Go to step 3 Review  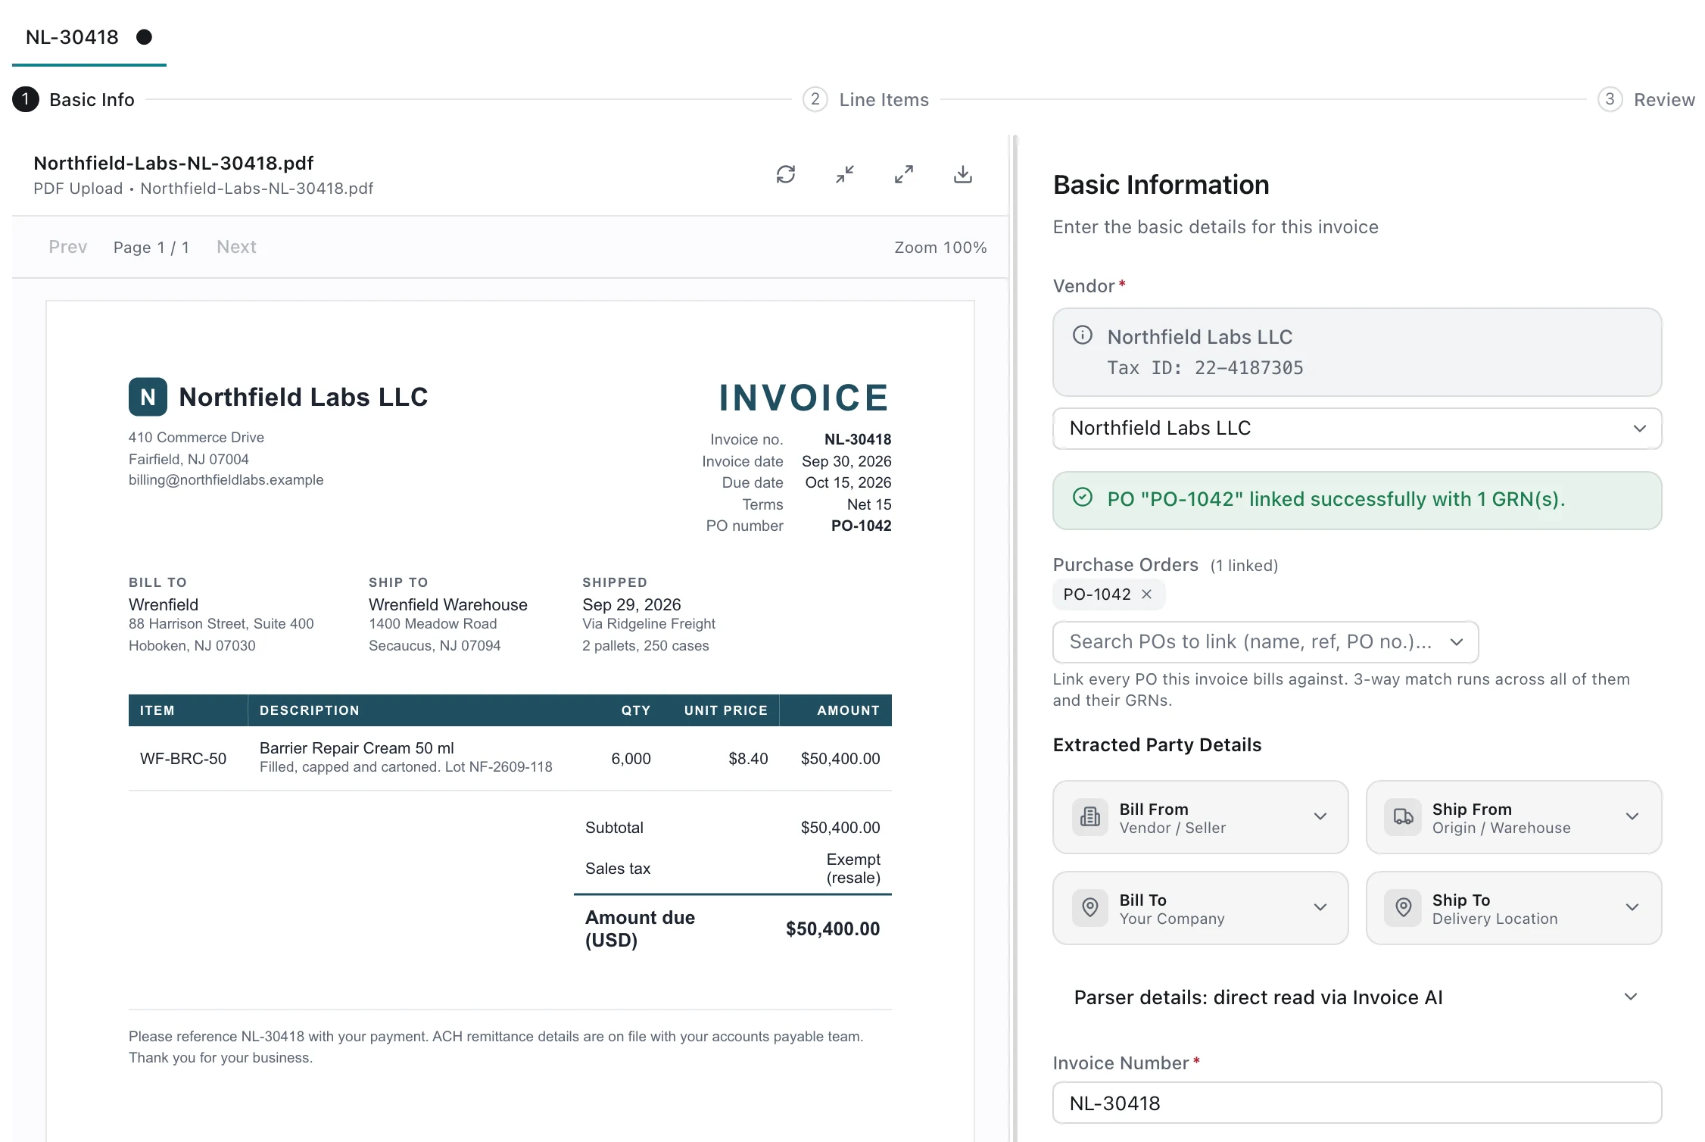(1646, 99)
